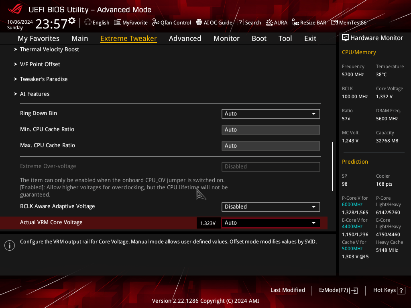
Task: Click 1.332 V core voltage value
Action: click(x=384, y=97)
